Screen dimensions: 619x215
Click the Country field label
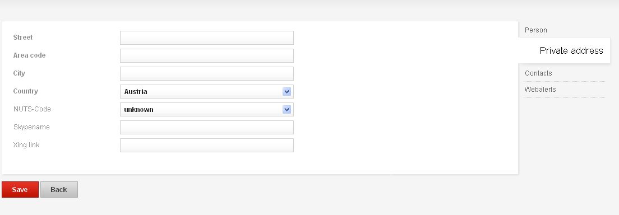pos(26,91)
